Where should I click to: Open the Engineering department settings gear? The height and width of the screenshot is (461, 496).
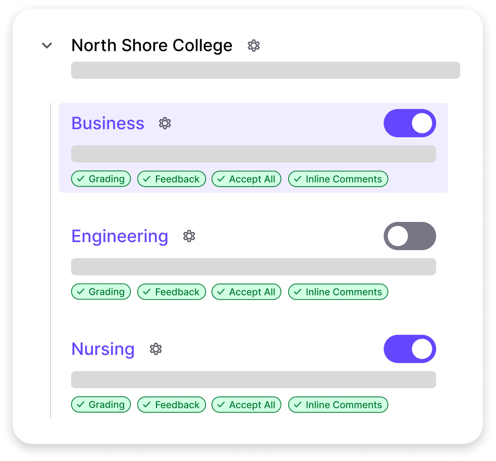point(189,236)
